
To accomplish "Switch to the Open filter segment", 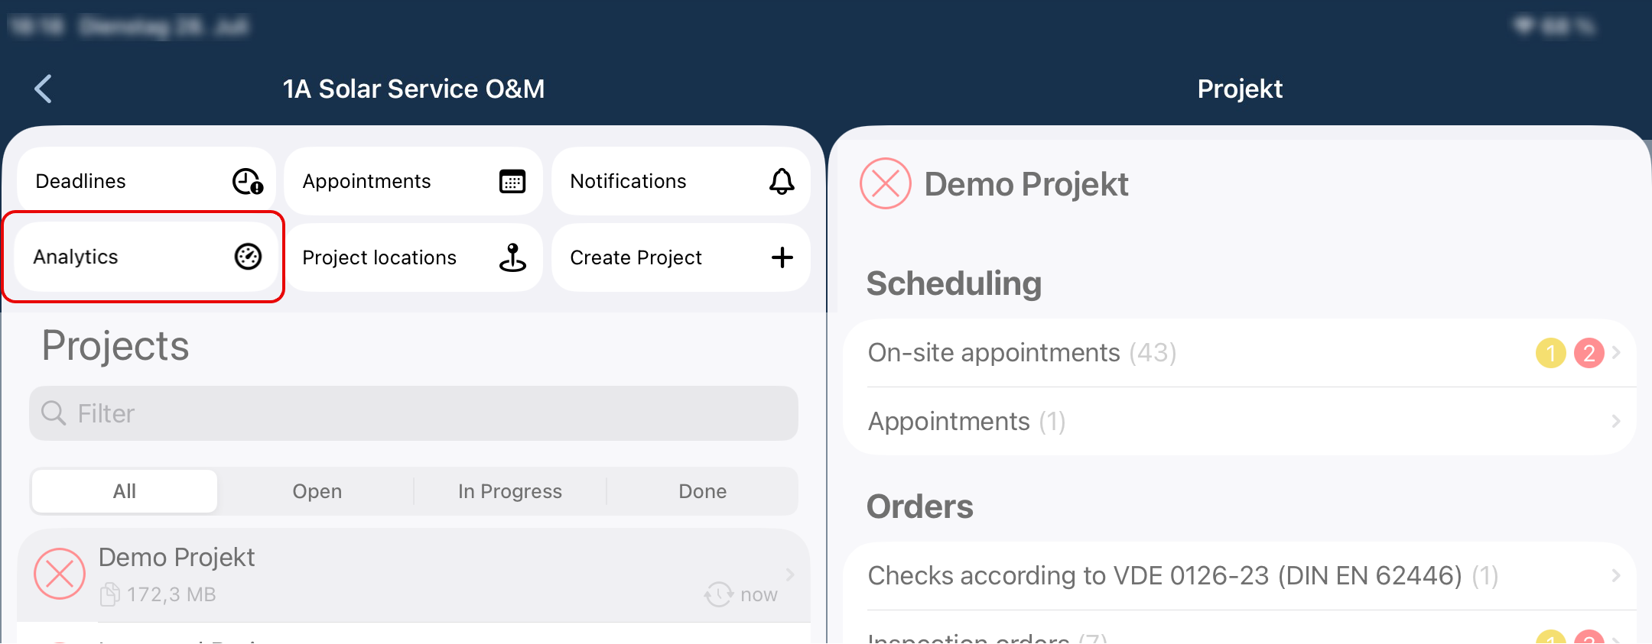I will point(317,491).
